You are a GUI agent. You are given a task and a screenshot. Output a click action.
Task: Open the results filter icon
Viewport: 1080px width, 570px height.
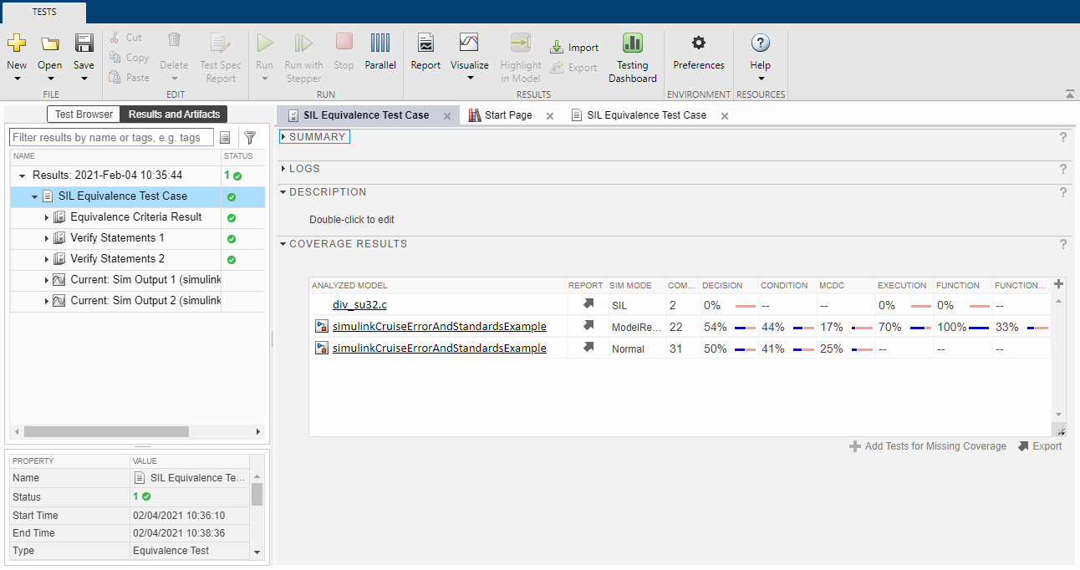point(248,137)
